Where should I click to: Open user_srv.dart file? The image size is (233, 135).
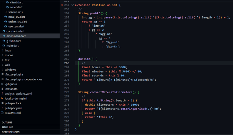click(16, 27)
